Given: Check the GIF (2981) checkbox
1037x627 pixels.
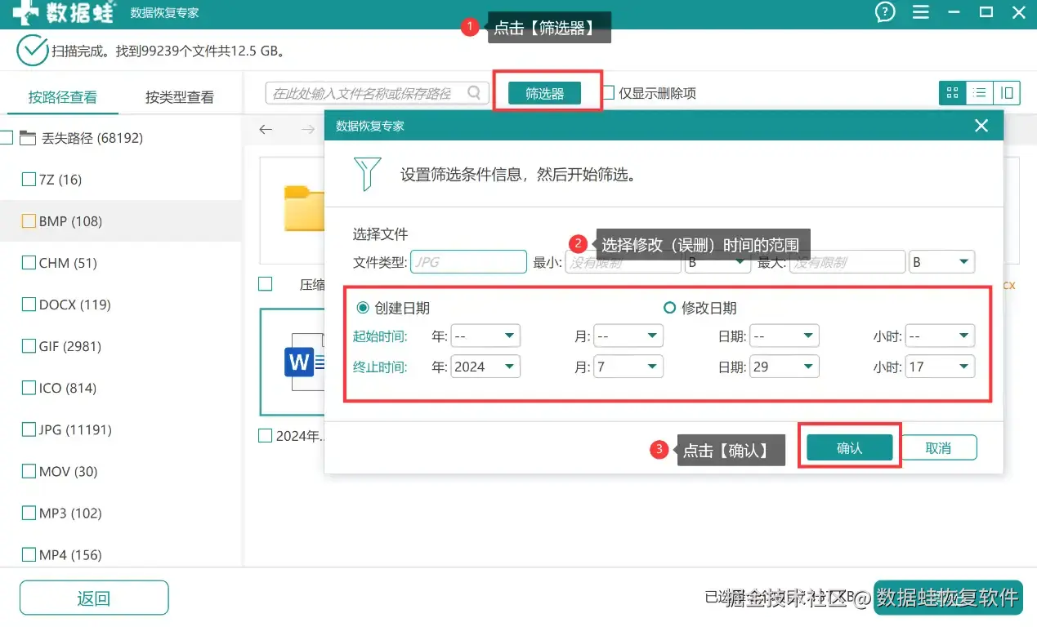Looking at the screenshot, I should click(x=28, y=346).
